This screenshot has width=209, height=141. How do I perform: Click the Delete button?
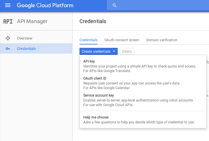tap(127, 51)
